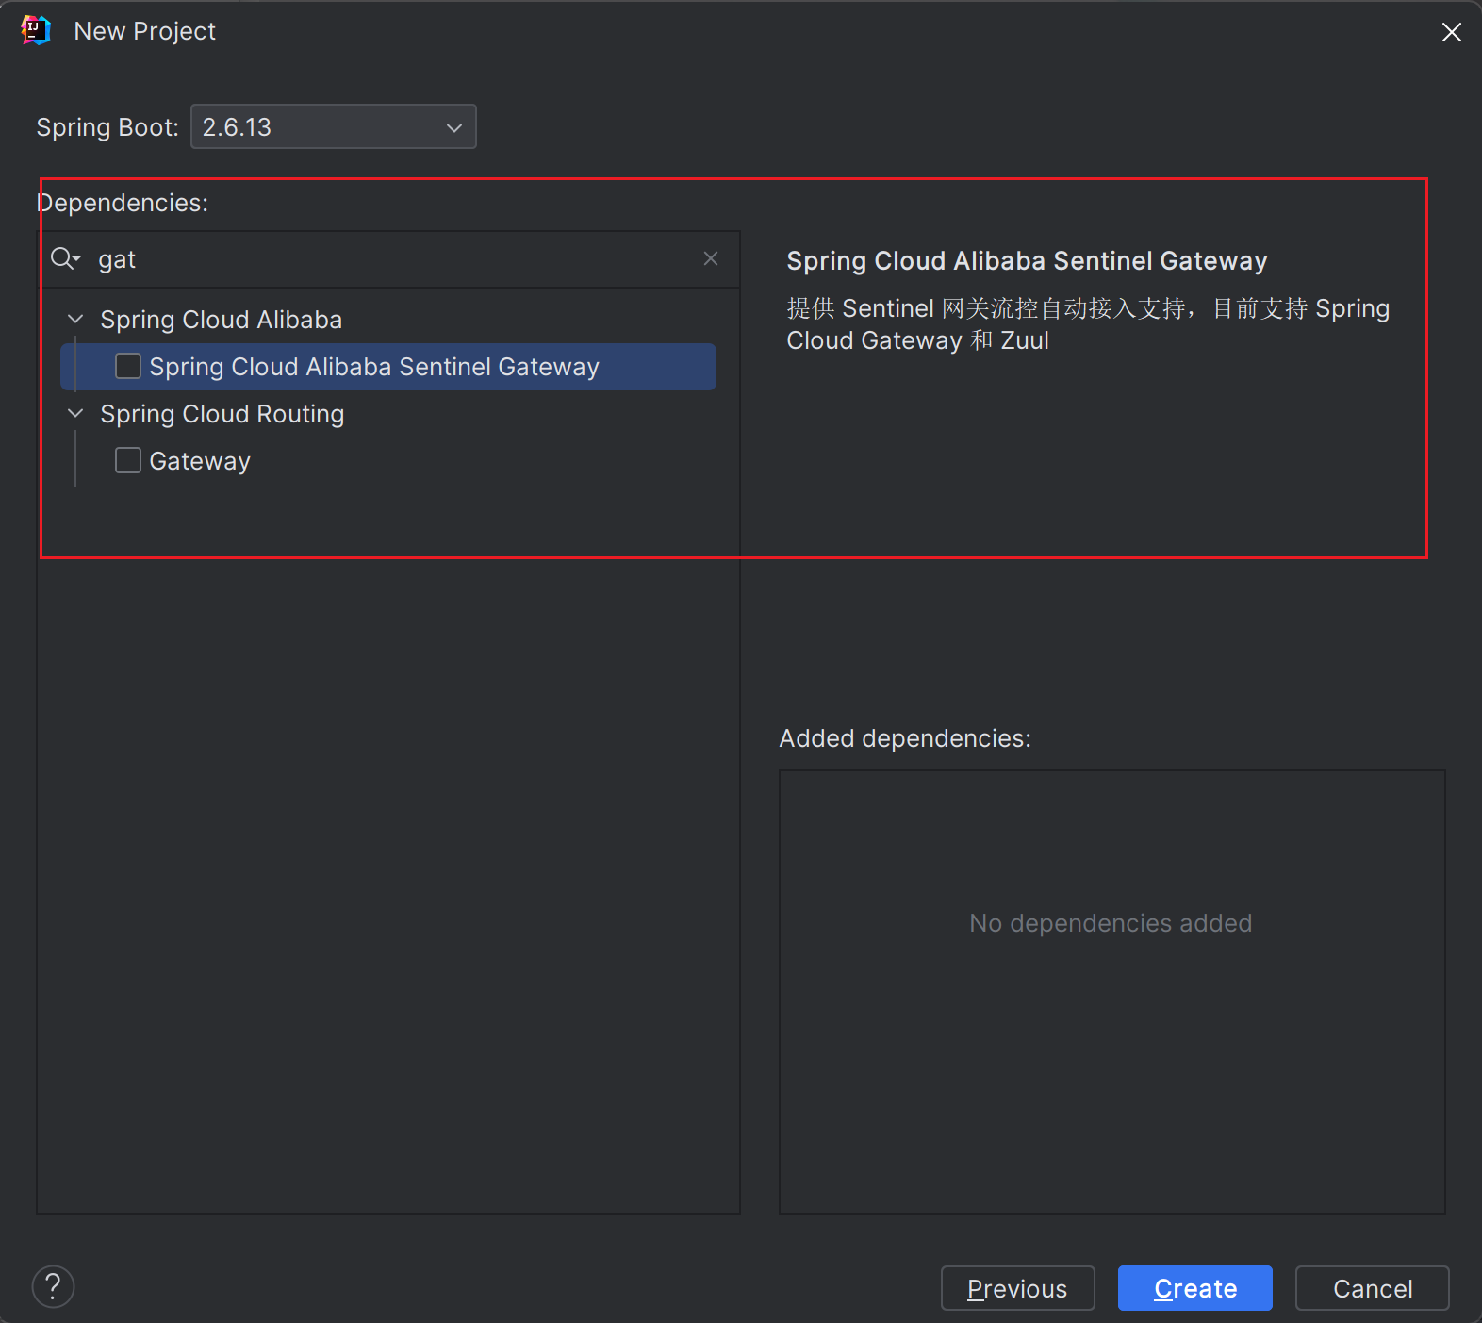Image resolution: width=1482 pixels, height=1323 pixels.
Task: Click the "Added dependencies:" label
Action: point(905,738)
